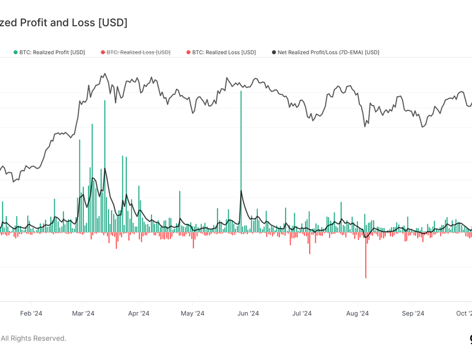Click the red dot beside active Realized Loss legend
This screenshot has width=472, height=354.
(188, 53)
